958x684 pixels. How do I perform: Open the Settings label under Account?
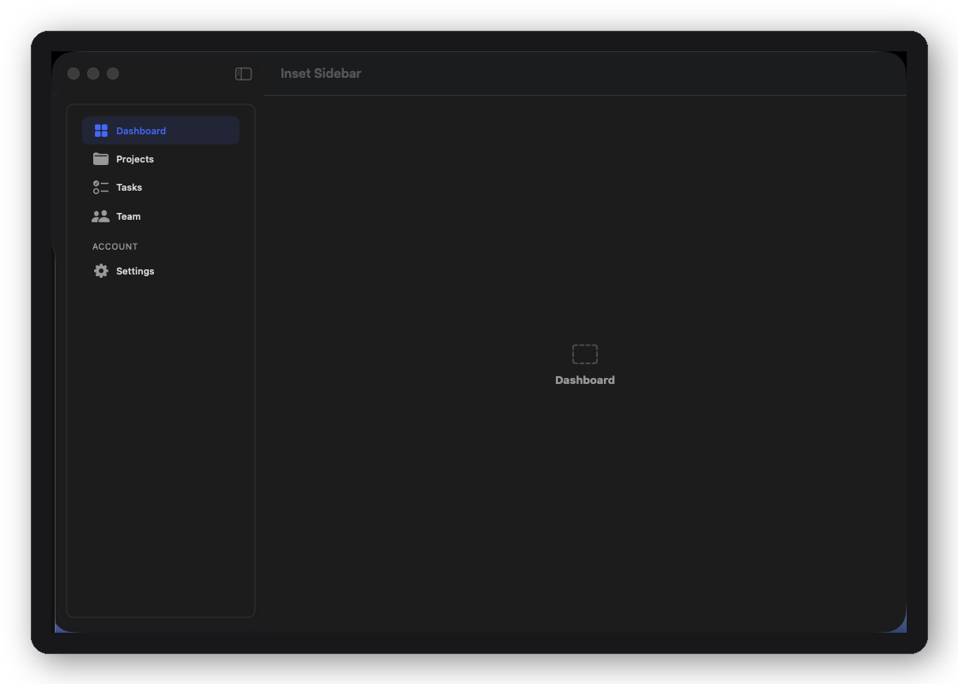135,271
